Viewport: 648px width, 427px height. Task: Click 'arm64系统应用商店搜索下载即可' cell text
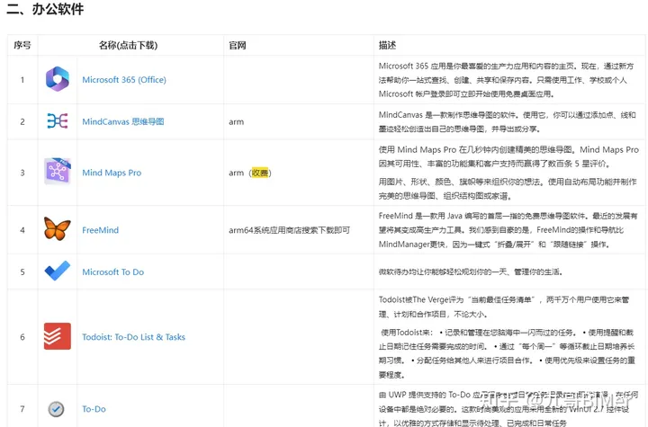point(289,230)
